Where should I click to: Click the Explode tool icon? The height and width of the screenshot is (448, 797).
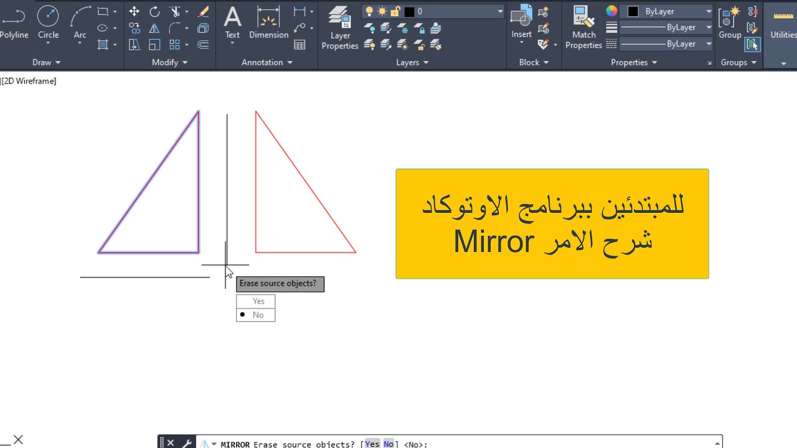202,28
